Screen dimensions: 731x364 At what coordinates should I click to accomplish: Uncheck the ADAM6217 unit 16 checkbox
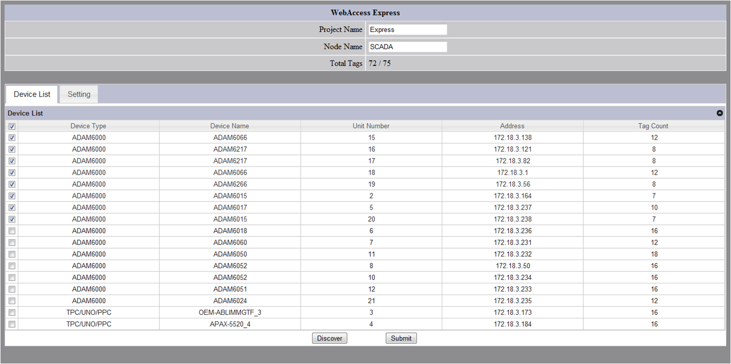point(12,149)
